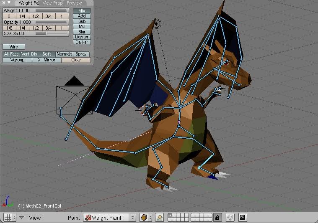
Task: Toggle the Soft option
Action: tap(47, 54)
